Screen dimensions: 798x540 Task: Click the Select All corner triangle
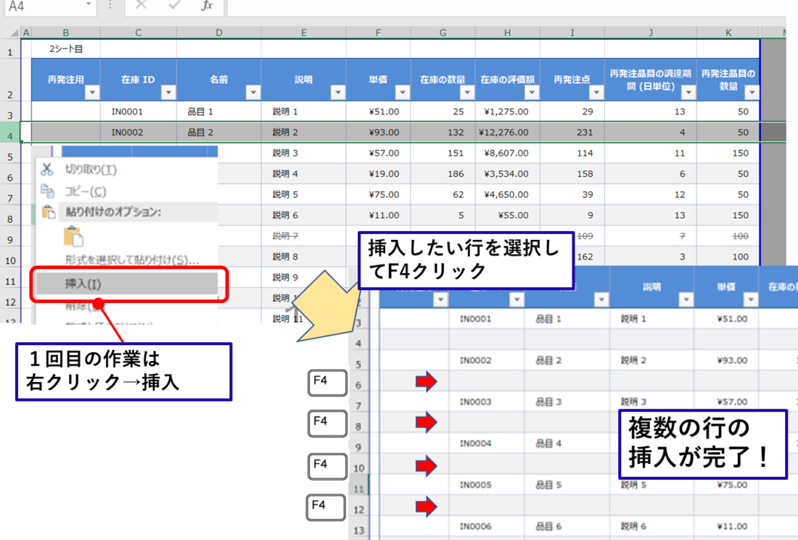[15, 33]
